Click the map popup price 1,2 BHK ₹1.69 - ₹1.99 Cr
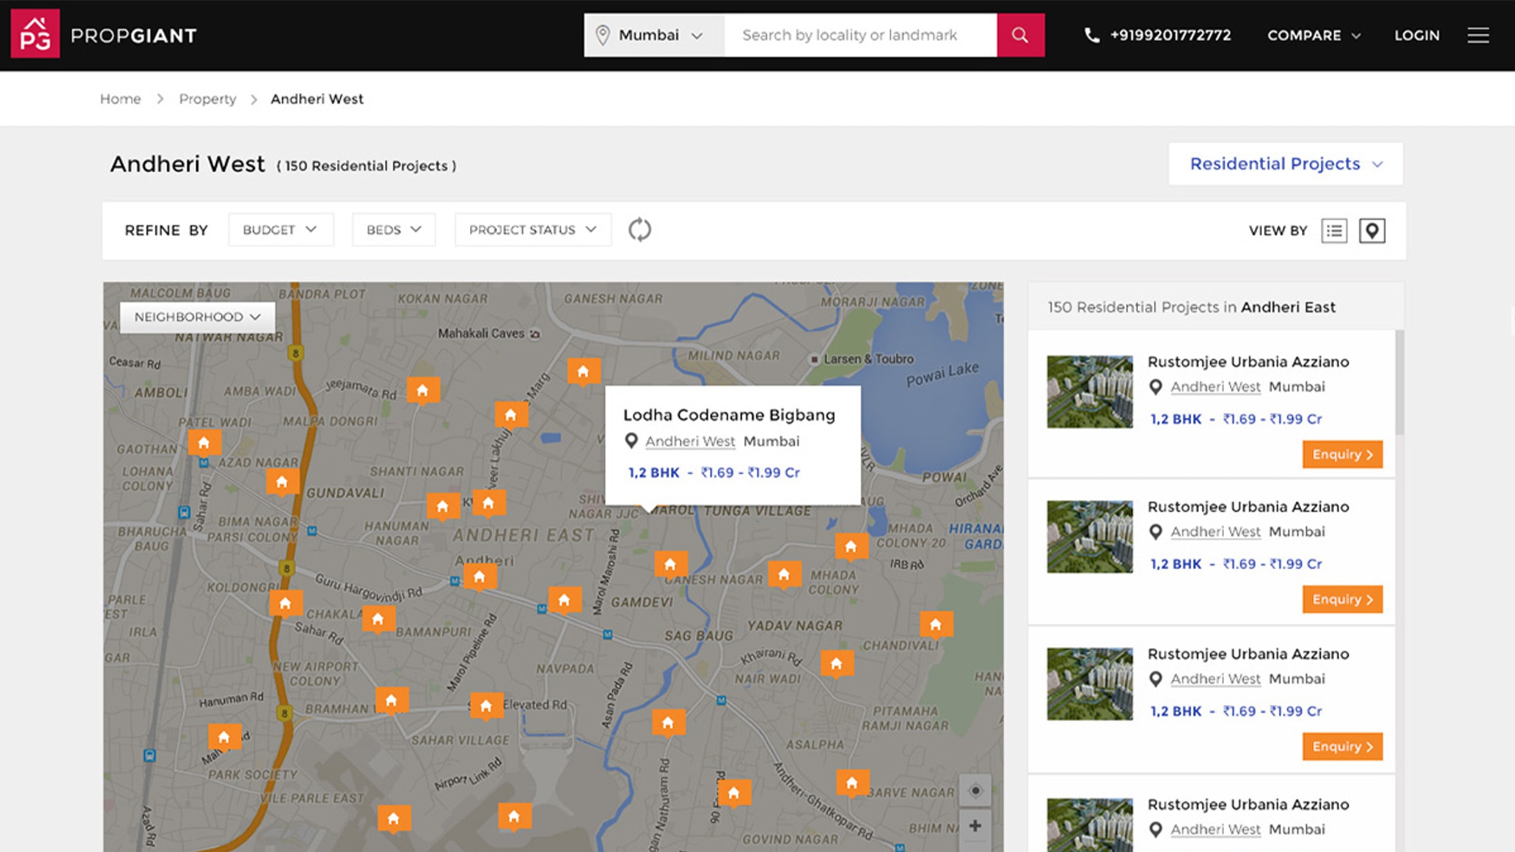 [714, 472]
